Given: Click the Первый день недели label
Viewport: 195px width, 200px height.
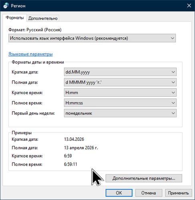Looking at the screenshot, I should (x=33, y=113).
